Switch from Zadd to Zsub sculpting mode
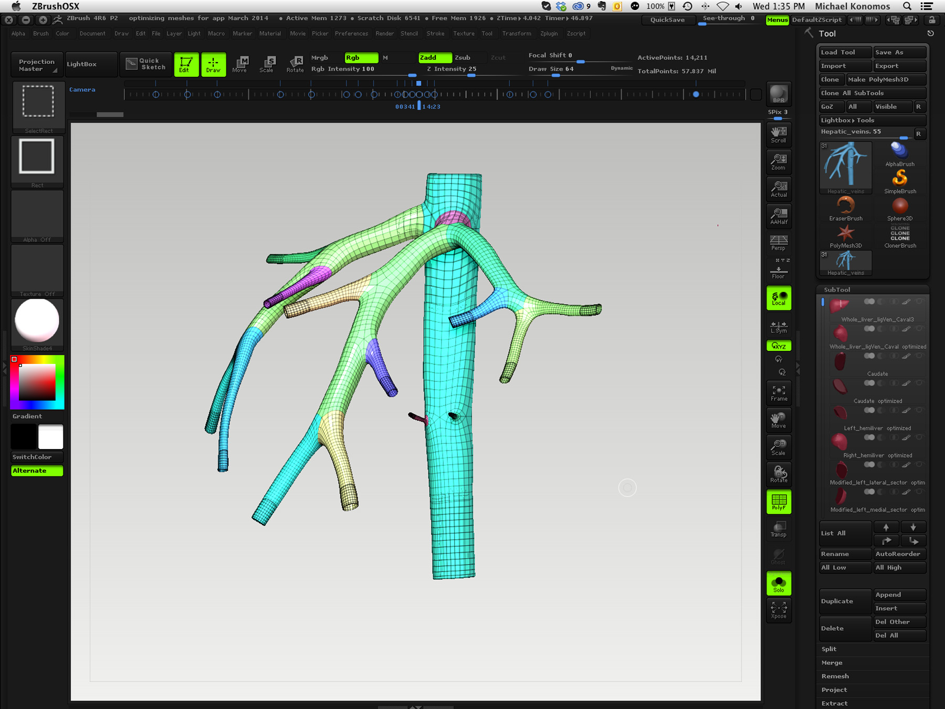Screen dimensions: 945x709 tap(462, 58)
